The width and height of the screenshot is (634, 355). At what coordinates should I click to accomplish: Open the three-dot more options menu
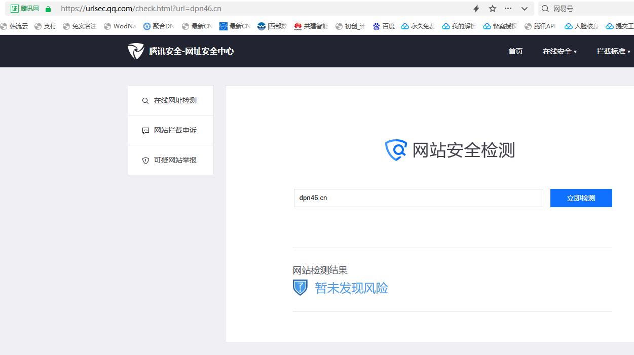click(x=508, y=9)
